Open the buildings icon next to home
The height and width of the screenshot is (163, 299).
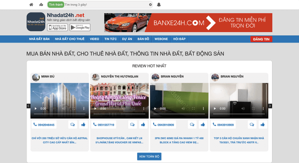click(41, 4)
